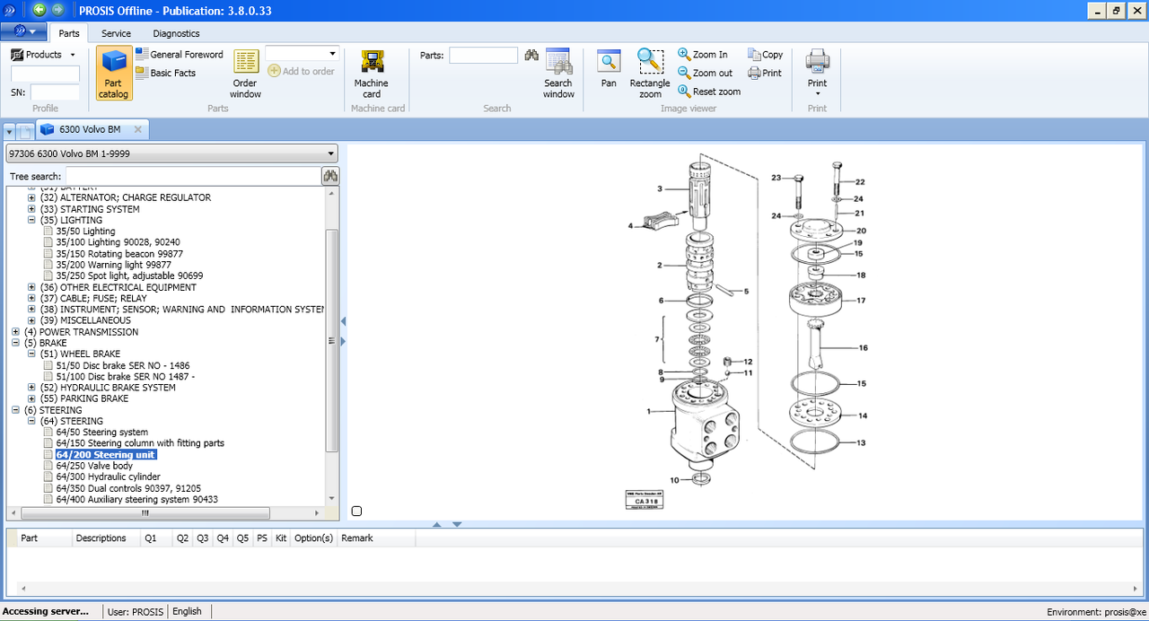Select 51/50 Disc brake SER NO - 1486

tap(122, 366)
